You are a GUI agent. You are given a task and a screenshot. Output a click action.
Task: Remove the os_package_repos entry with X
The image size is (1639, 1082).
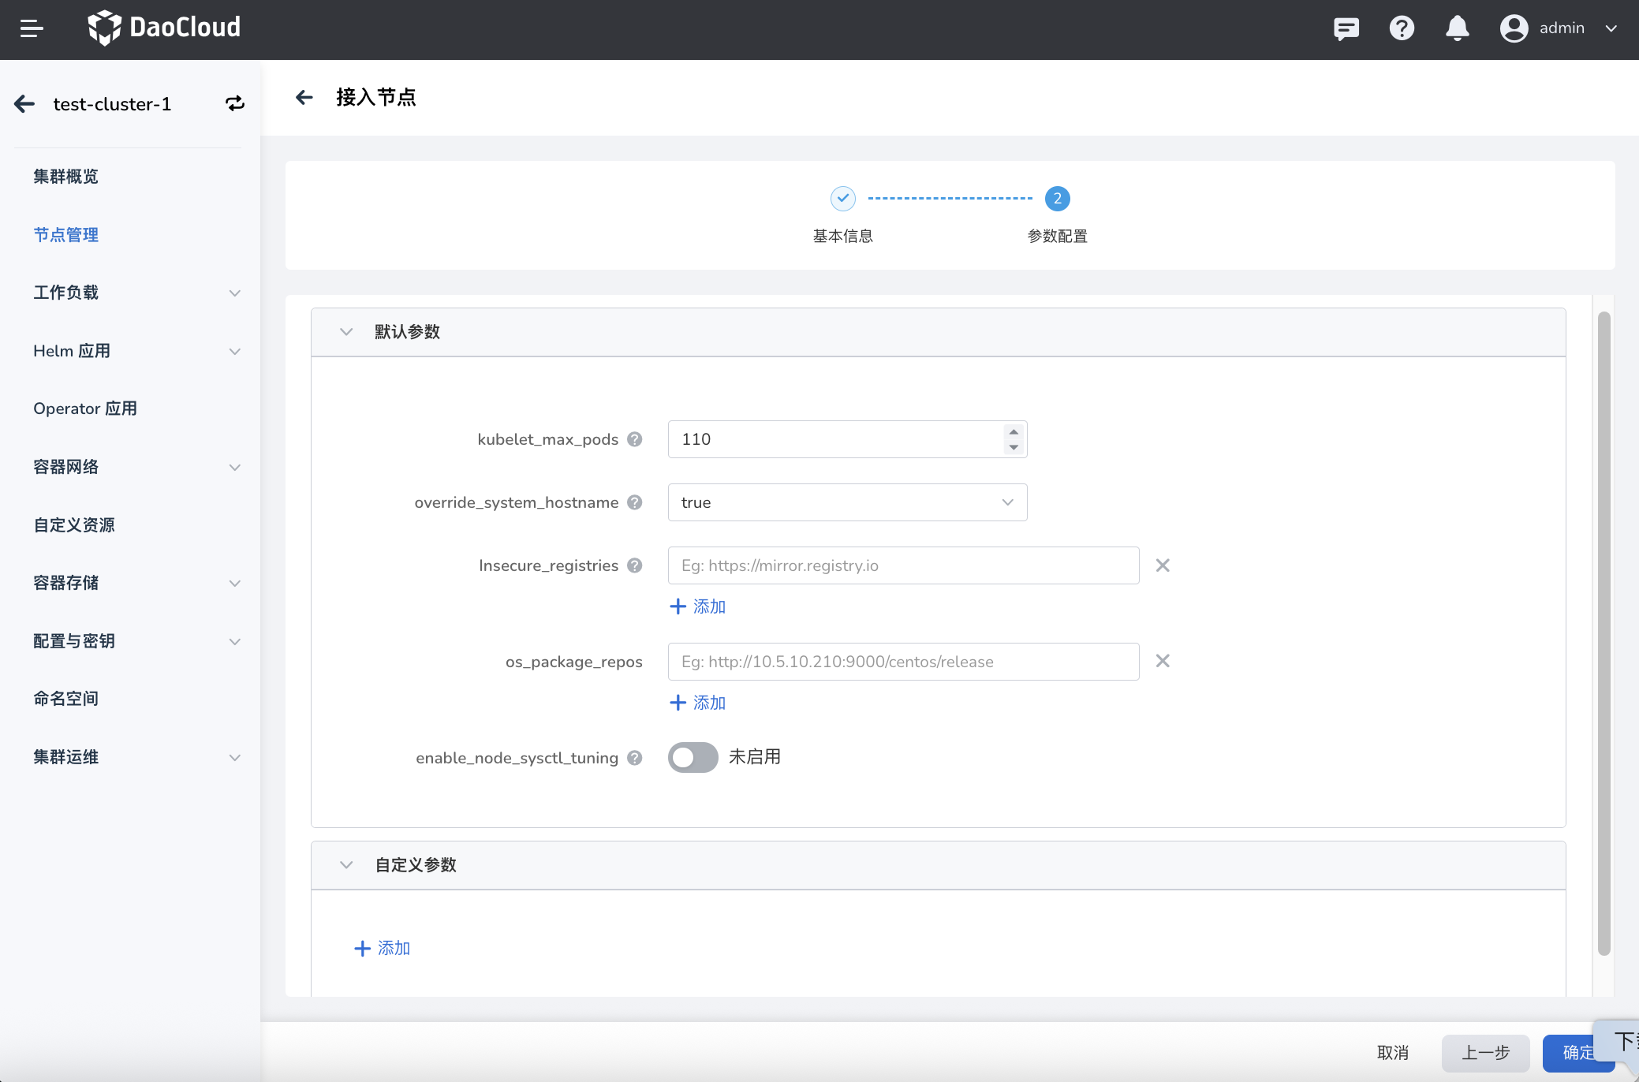point(1163,661)
